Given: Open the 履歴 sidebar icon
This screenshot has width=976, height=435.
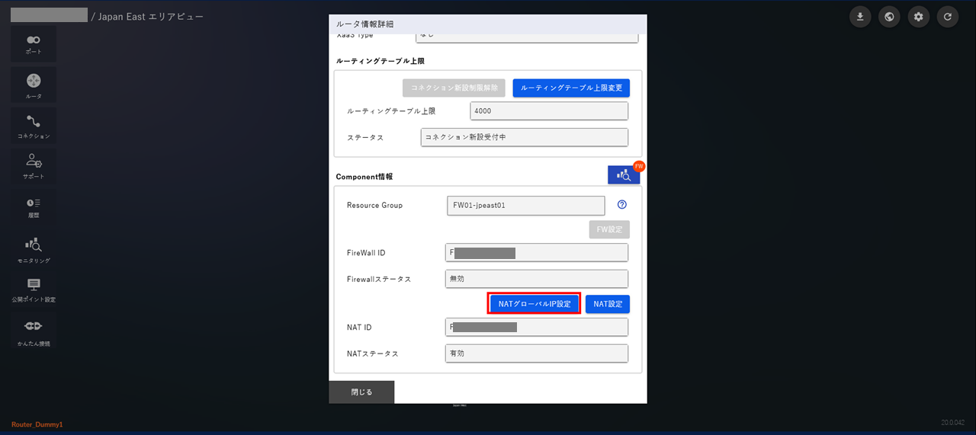Looking at the screenshot, I should click(34, 206).
